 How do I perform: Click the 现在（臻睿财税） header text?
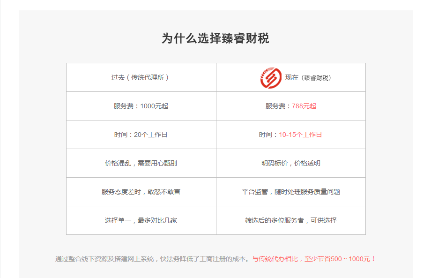point(309,77)
